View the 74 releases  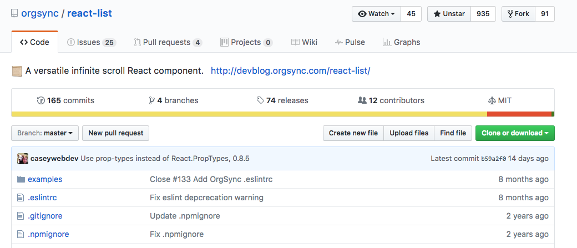point(282,100)
